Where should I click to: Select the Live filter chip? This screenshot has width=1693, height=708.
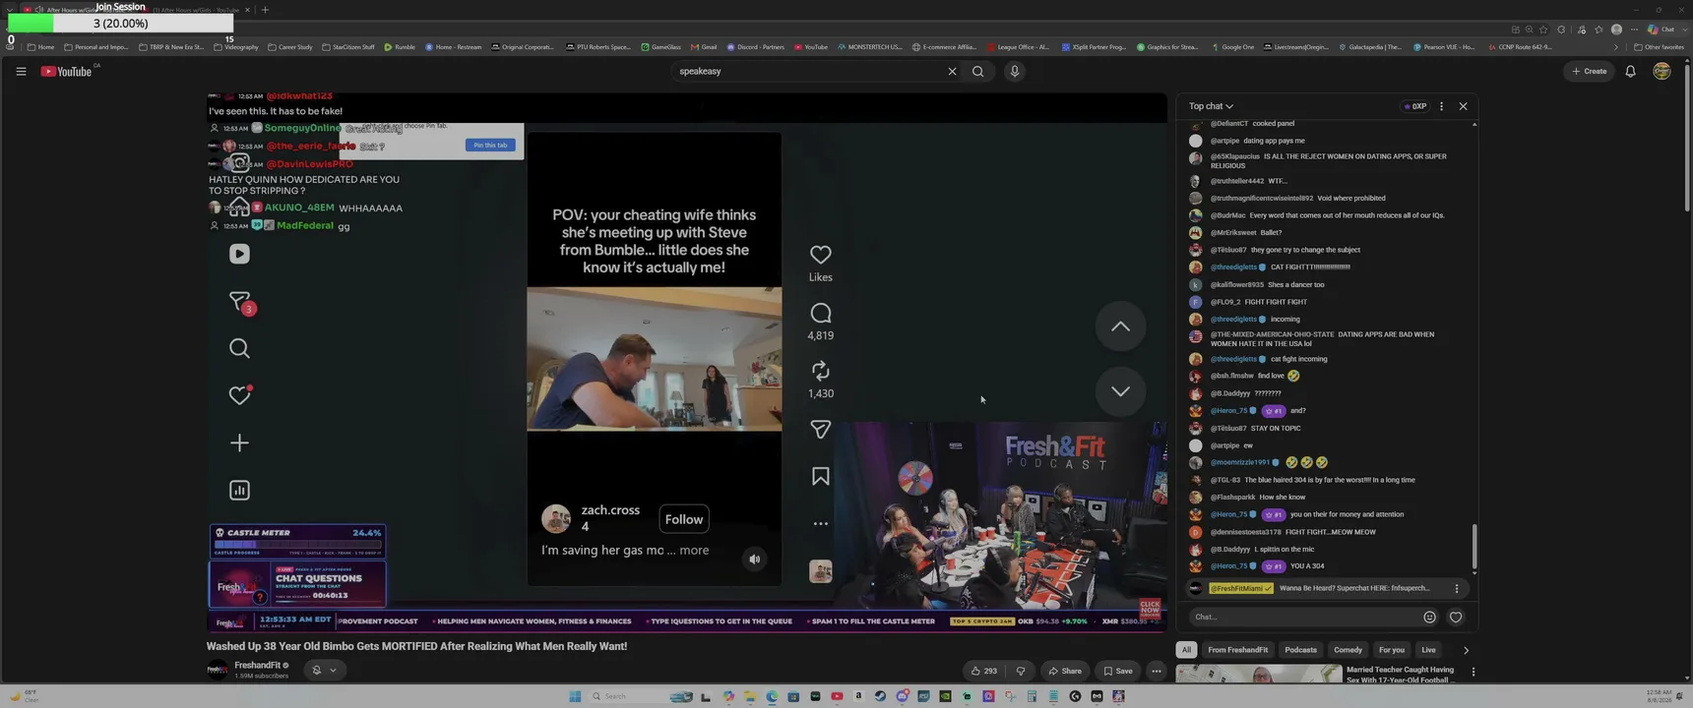pos(1428,650)
